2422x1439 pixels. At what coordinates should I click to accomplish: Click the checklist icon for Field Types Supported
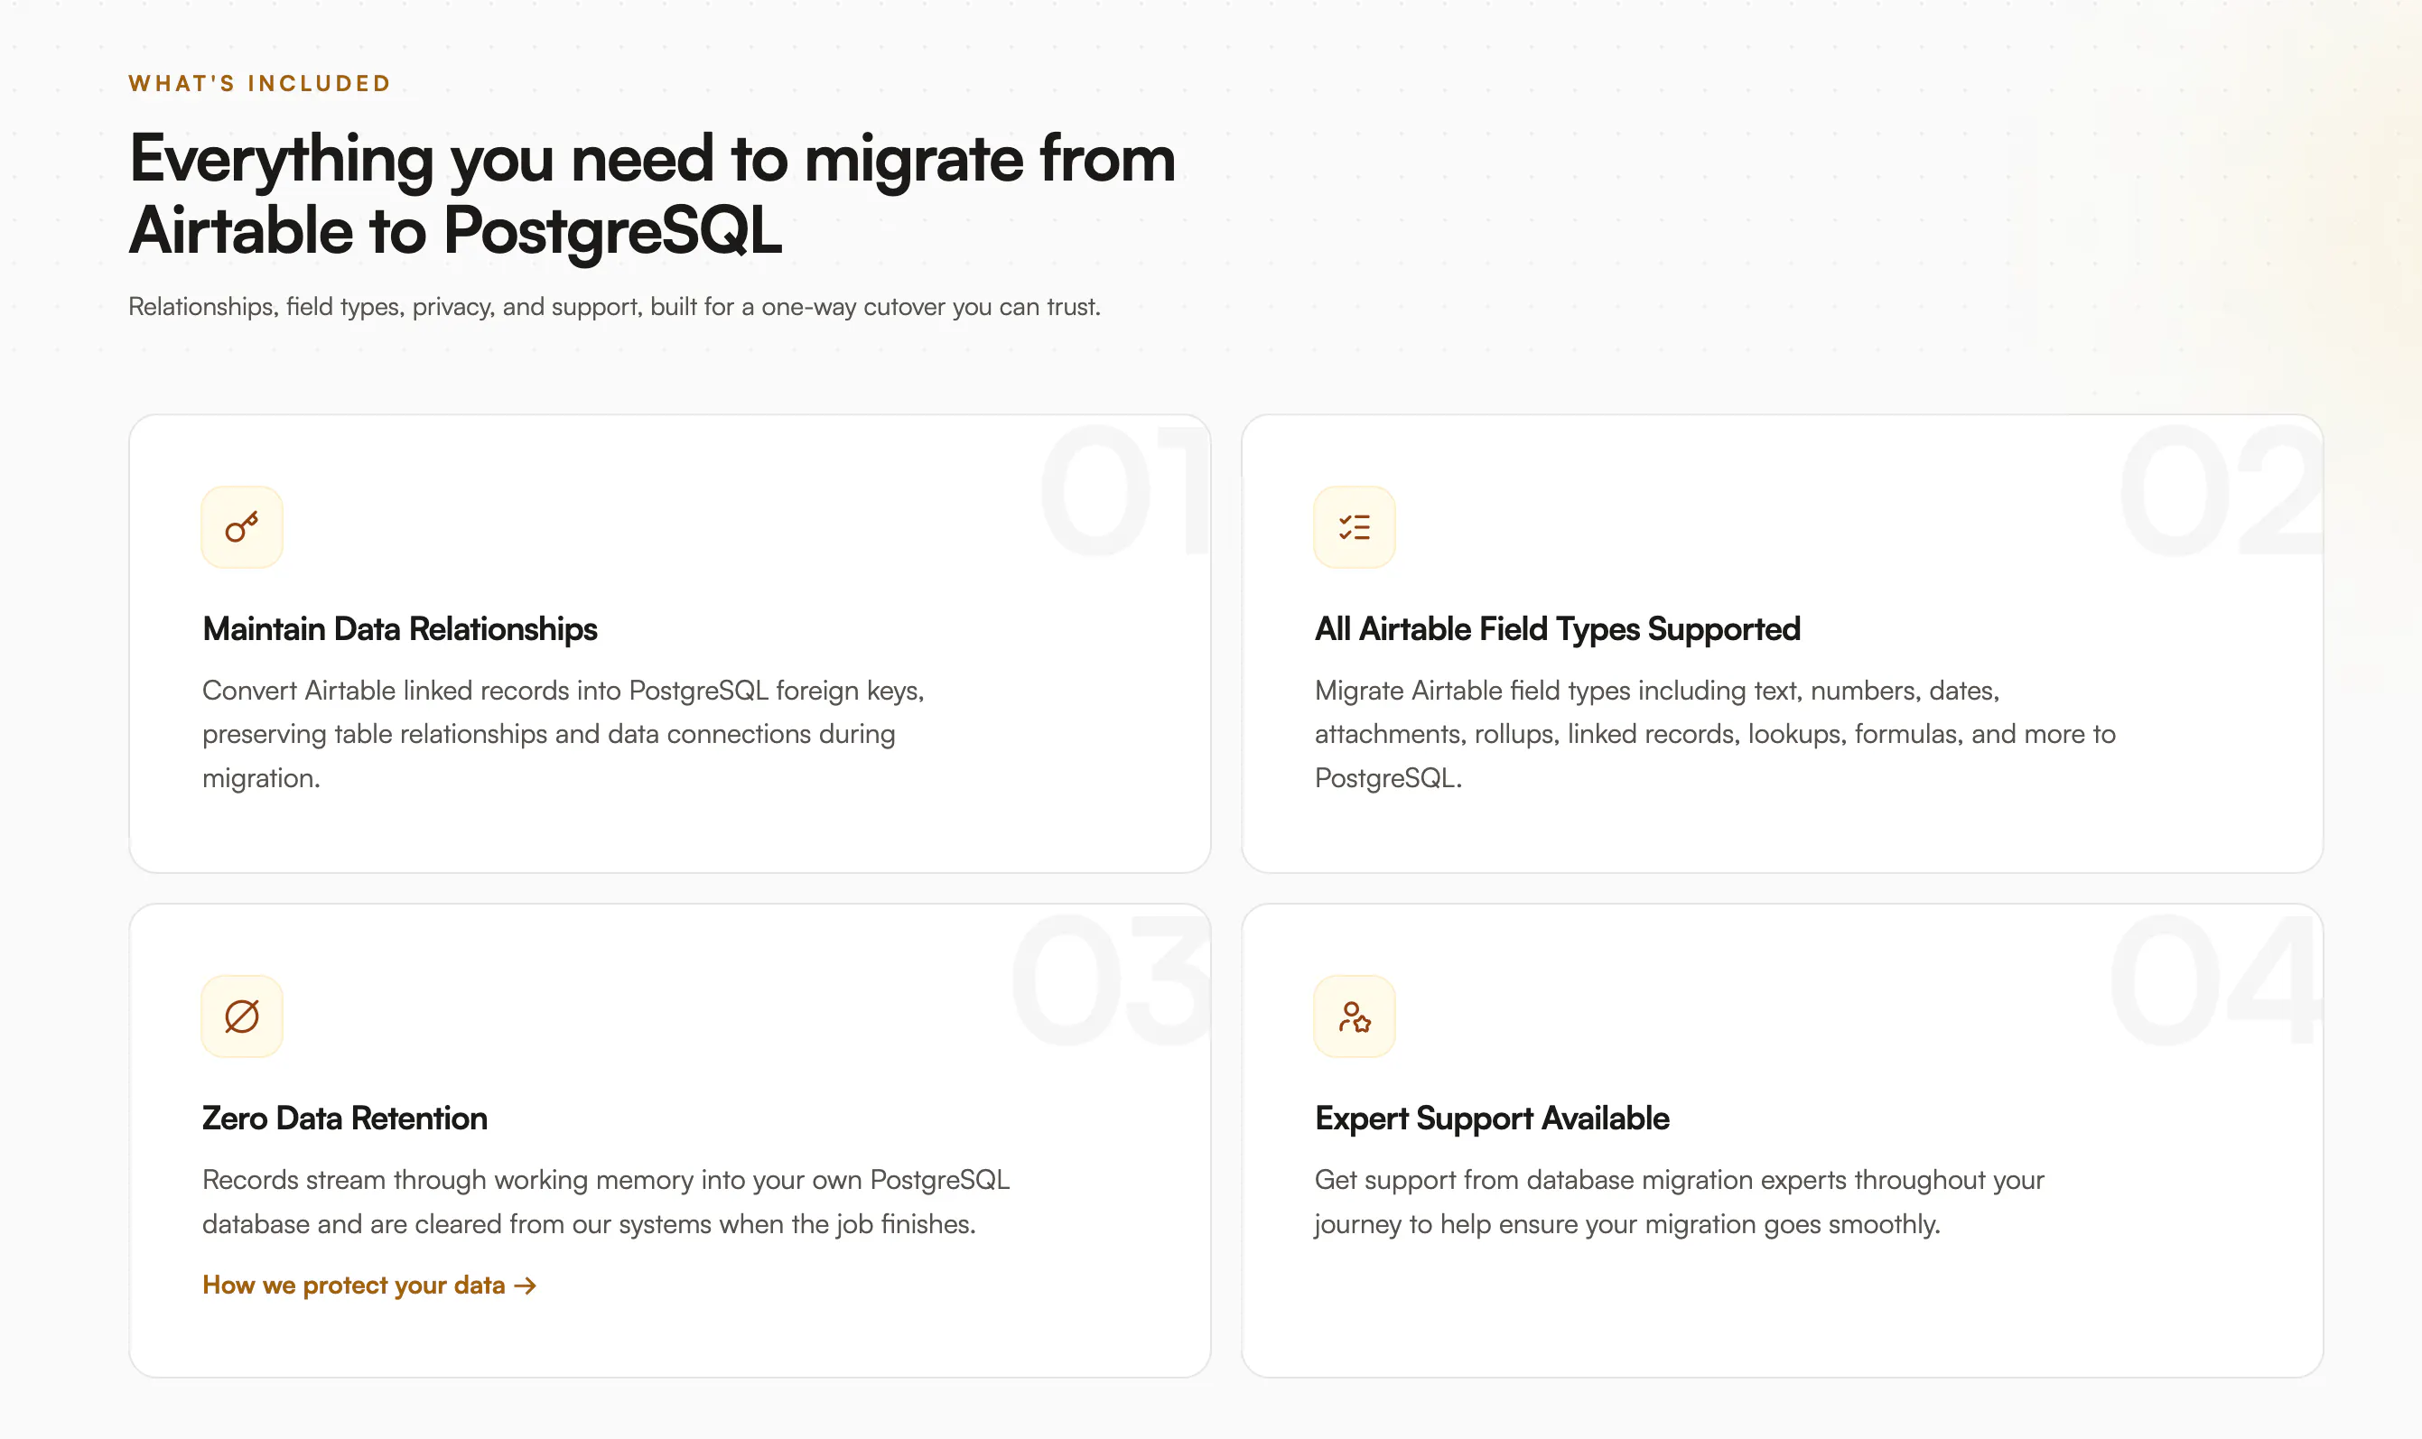click(x=1354, y=527)
